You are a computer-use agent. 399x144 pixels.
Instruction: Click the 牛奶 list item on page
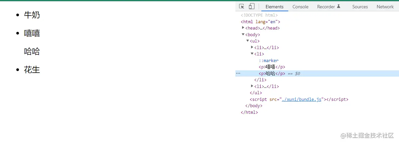pyautogui.click(x=32, y=15)
